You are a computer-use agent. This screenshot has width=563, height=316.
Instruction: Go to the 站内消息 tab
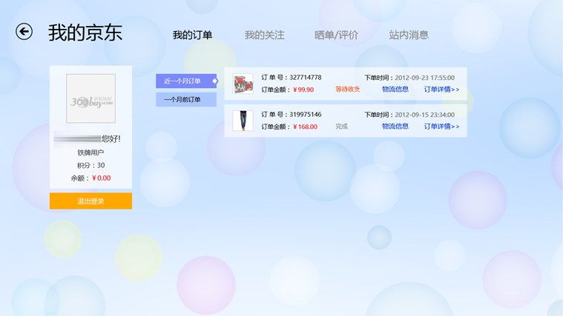[409, 35]
